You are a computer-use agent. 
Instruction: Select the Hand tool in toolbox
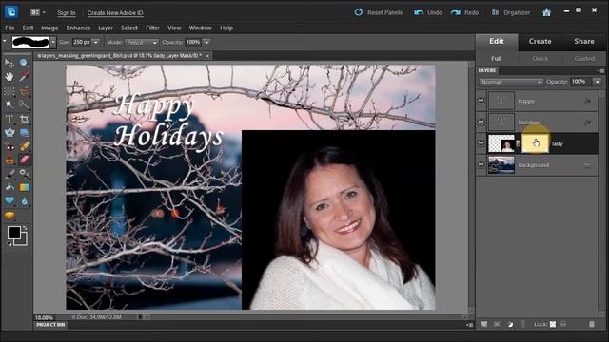coord(10,77)
